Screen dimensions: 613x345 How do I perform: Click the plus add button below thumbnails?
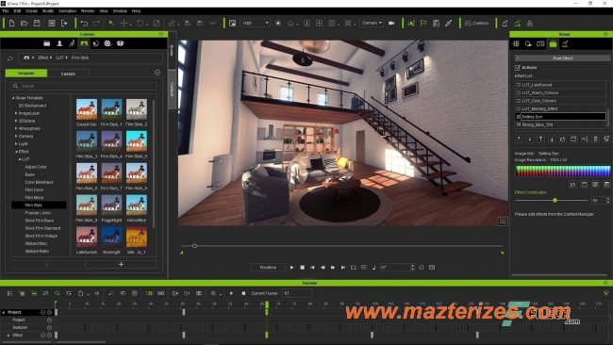click(121, 265)
